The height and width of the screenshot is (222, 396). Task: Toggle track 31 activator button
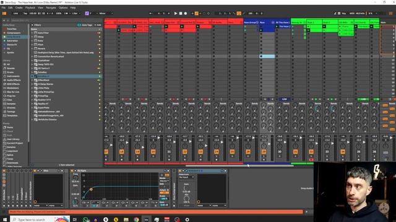tap(296, 152)
